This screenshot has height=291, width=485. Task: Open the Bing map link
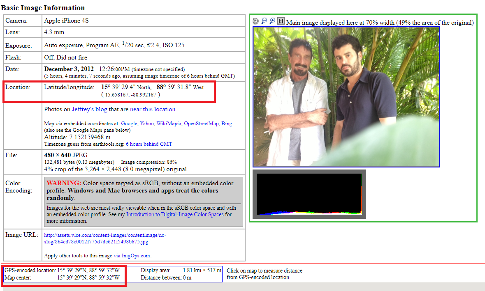click(x=227, y=124)
